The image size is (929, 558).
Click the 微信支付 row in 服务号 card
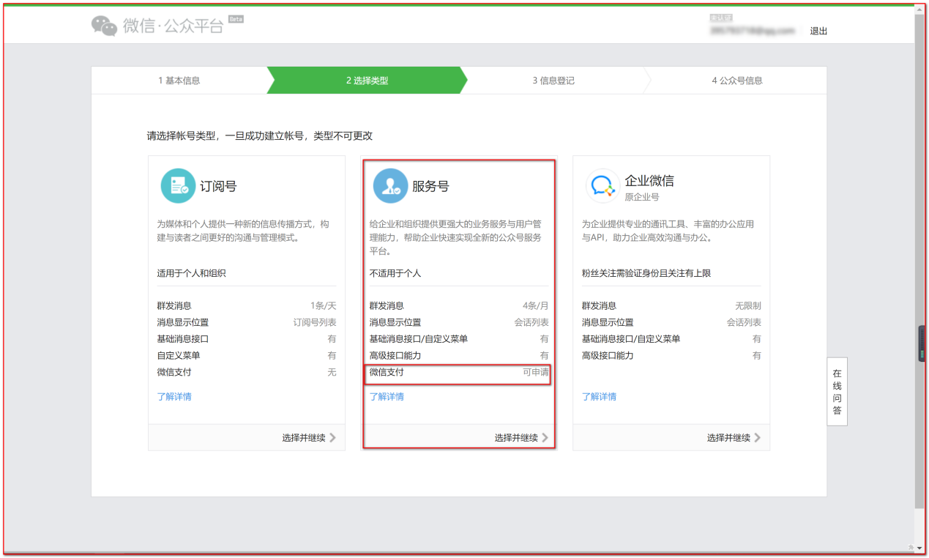(x=459, y=372)
